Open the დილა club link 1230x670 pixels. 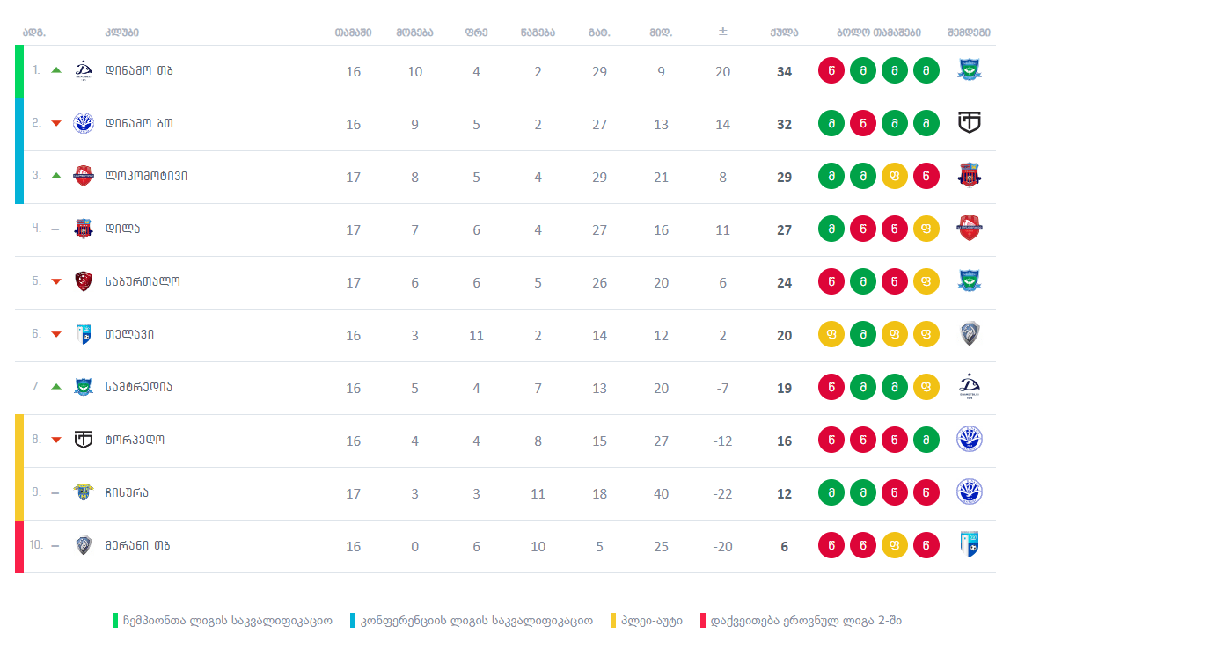pyautogui.click(x=122, y=229)
